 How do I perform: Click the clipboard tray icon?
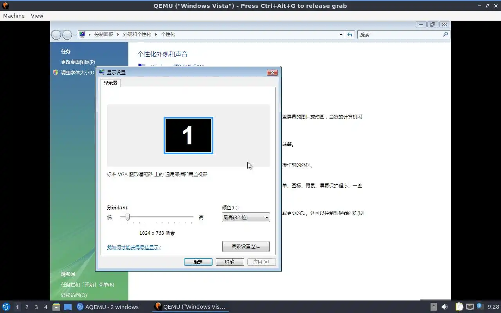coord(459,307)
